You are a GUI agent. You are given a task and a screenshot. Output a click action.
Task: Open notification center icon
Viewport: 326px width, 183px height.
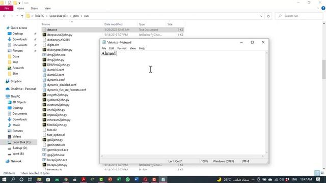coord(318,179)
